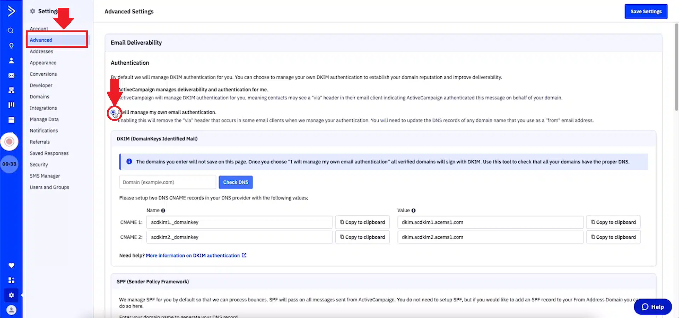Open the Deals pipeline icon in sidebar
Screen dimensions: 679x318
coord(11,105)
